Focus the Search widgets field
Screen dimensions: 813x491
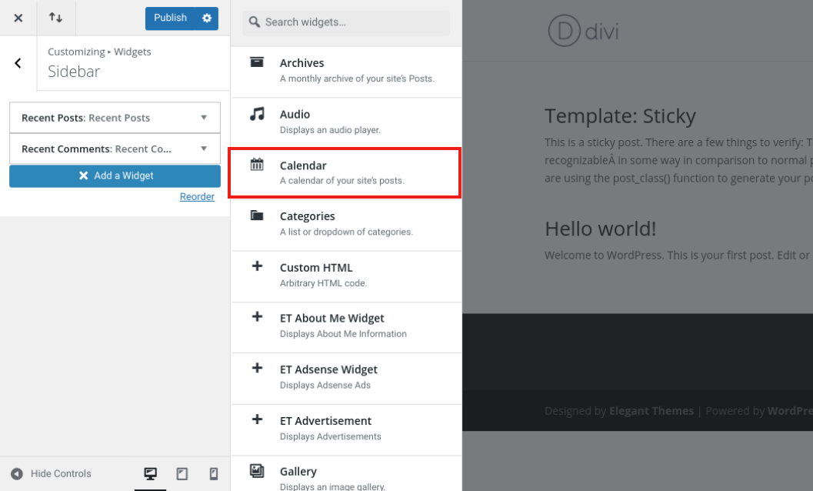click(x=346, y=22)
